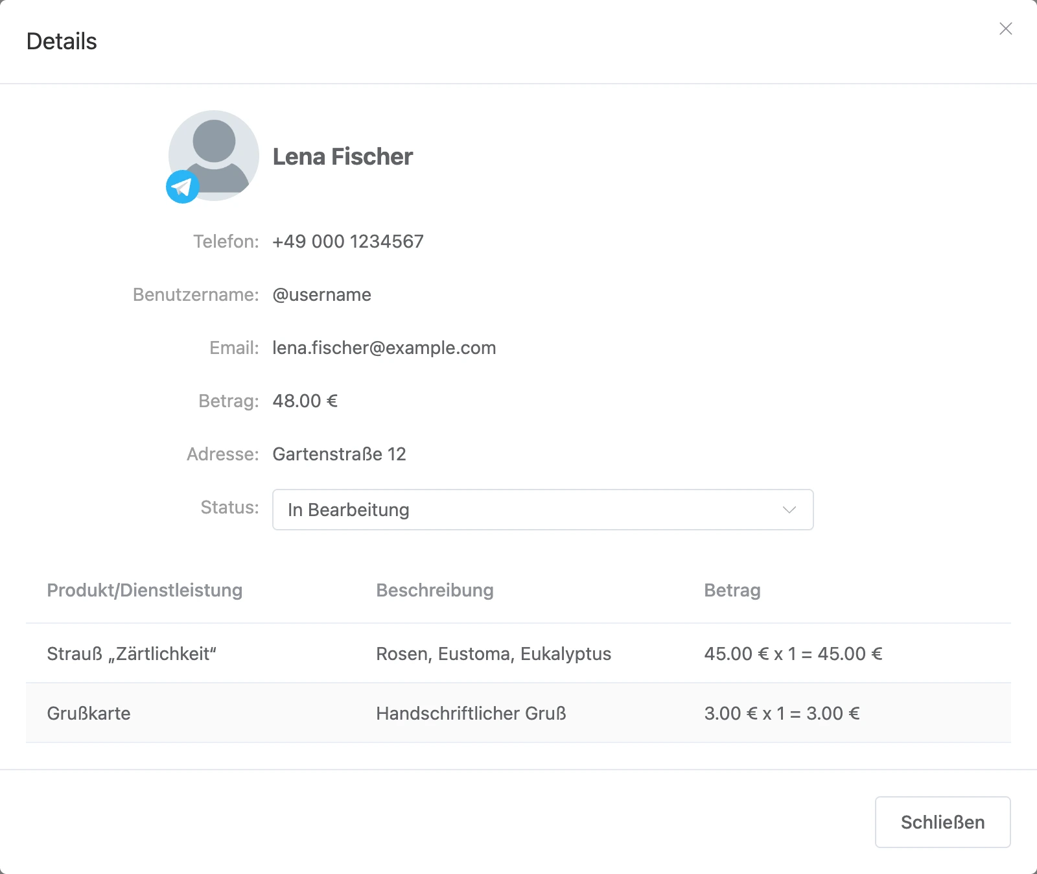Click the chevron arrow in the Status field

tap(789, 510)
